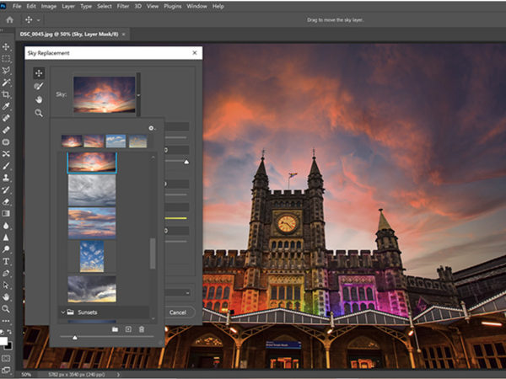Open the Edit menu

31,6
